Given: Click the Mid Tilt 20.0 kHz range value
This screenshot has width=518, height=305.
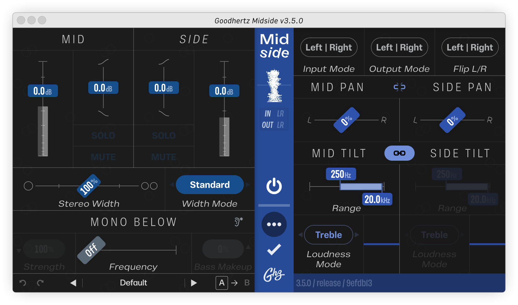Looking at the screenshot, I should coord(377,199).
